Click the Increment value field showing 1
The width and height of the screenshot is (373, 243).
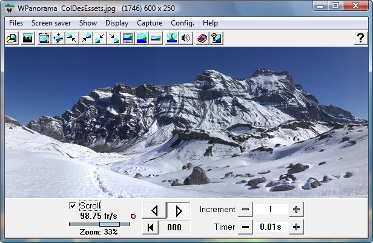pyautogui.click(x=271, y=210)
